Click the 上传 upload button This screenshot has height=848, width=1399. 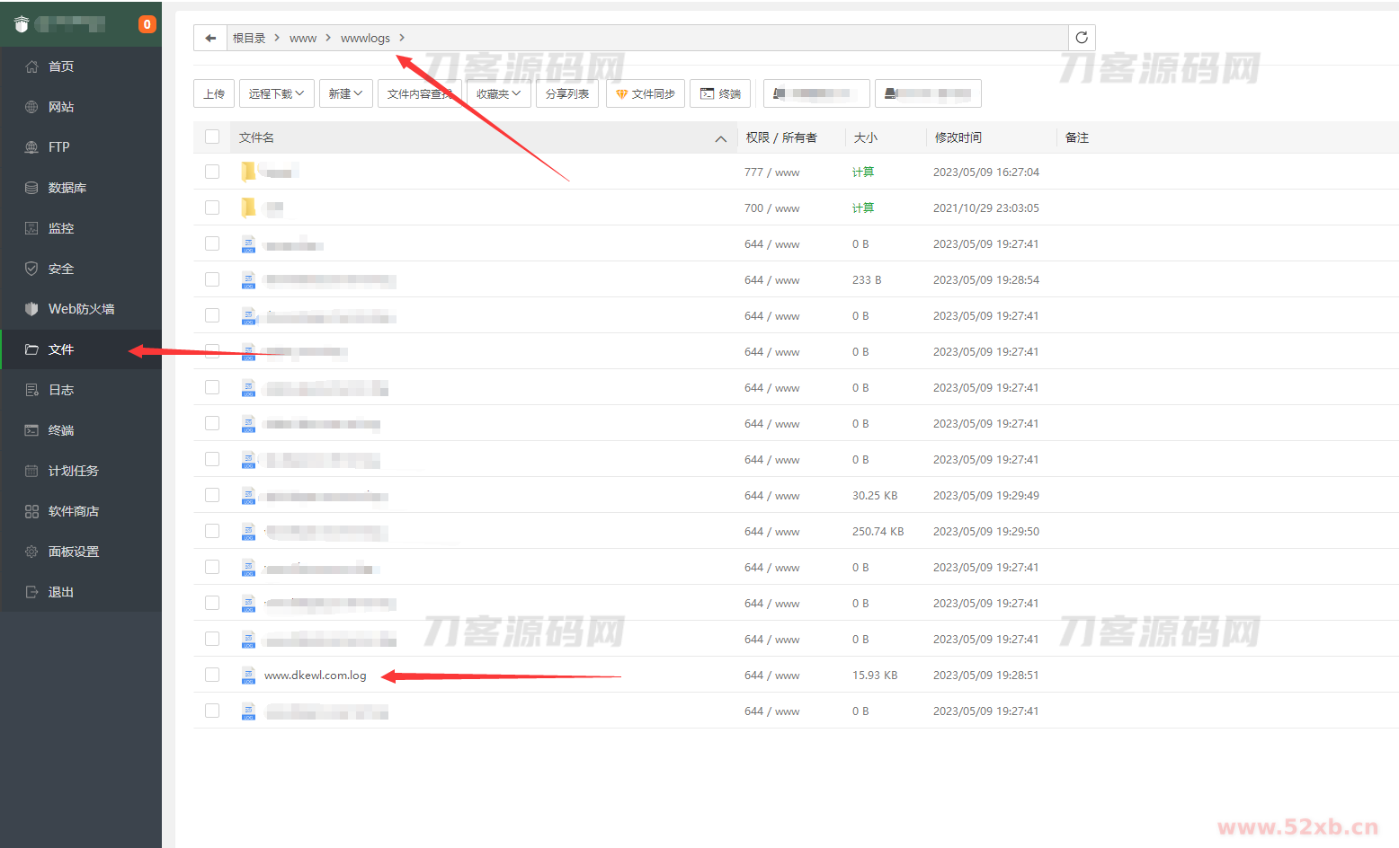coord(214,93)
